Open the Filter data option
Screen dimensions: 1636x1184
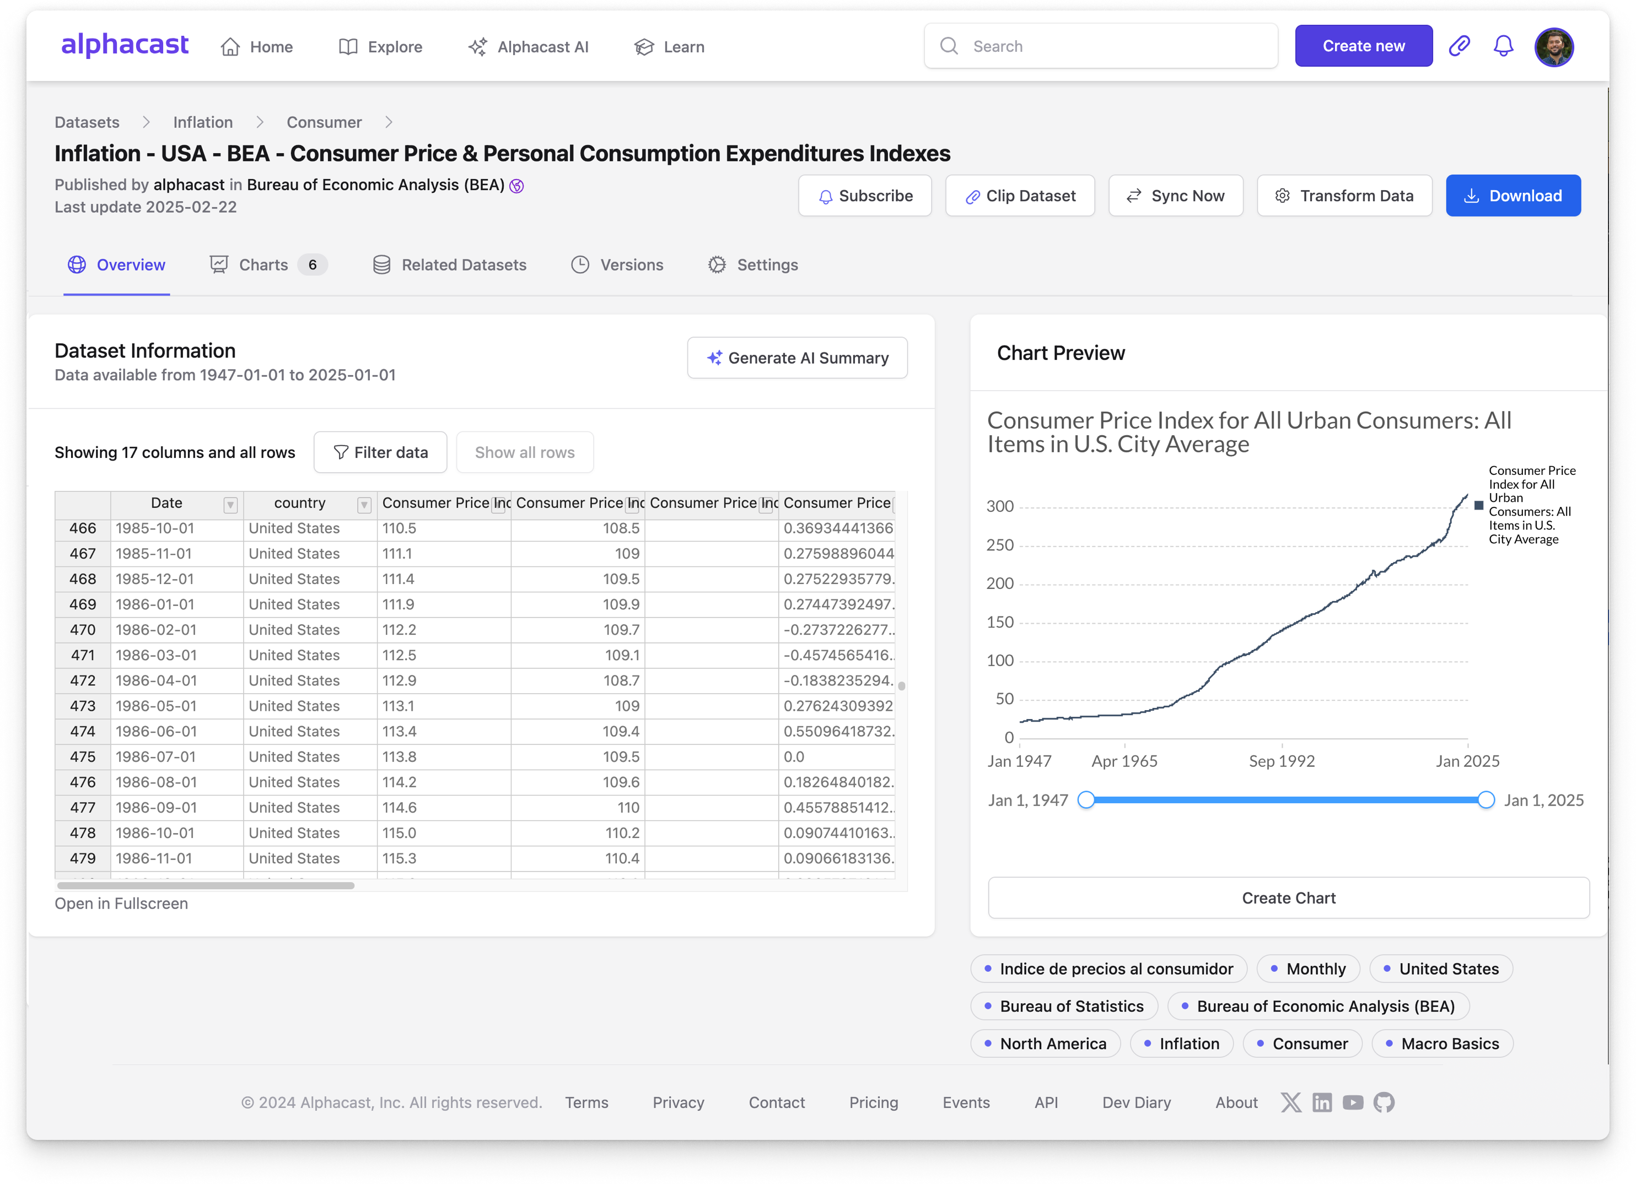380,452
